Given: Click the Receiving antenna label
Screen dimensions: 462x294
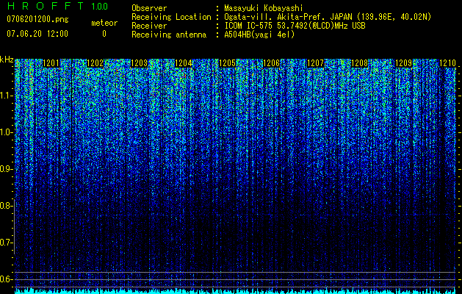Looking at the screenshot, I should pos(169,35).
